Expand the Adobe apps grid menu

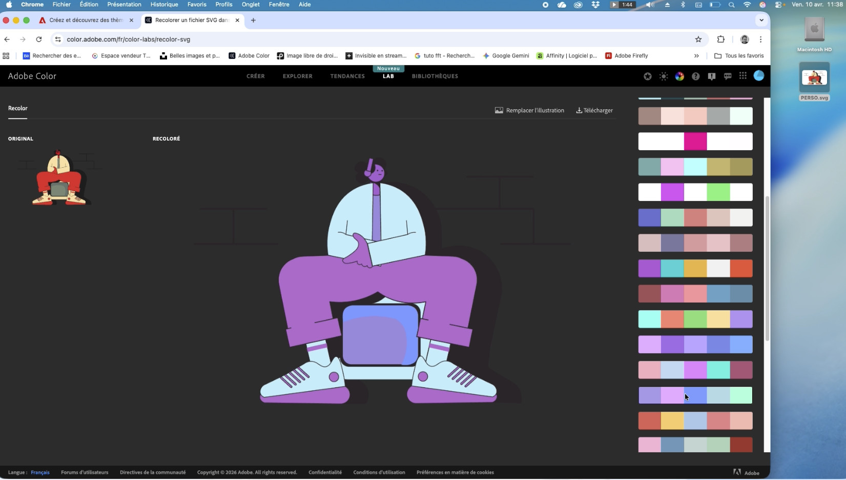point(743,76)
